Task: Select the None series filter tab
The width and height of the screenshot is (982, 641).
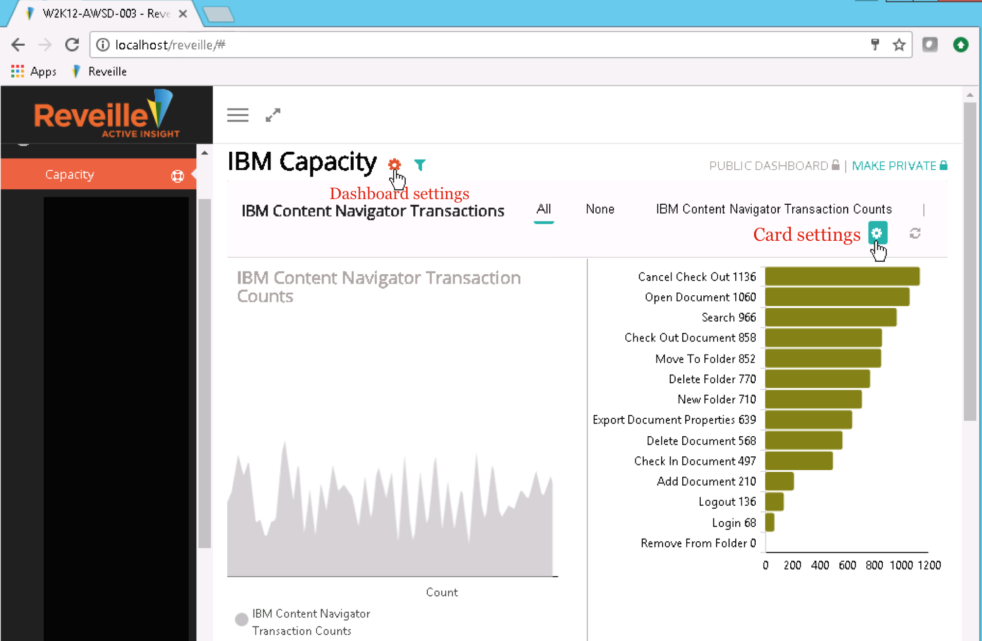Action: click(x=600, y=209)
